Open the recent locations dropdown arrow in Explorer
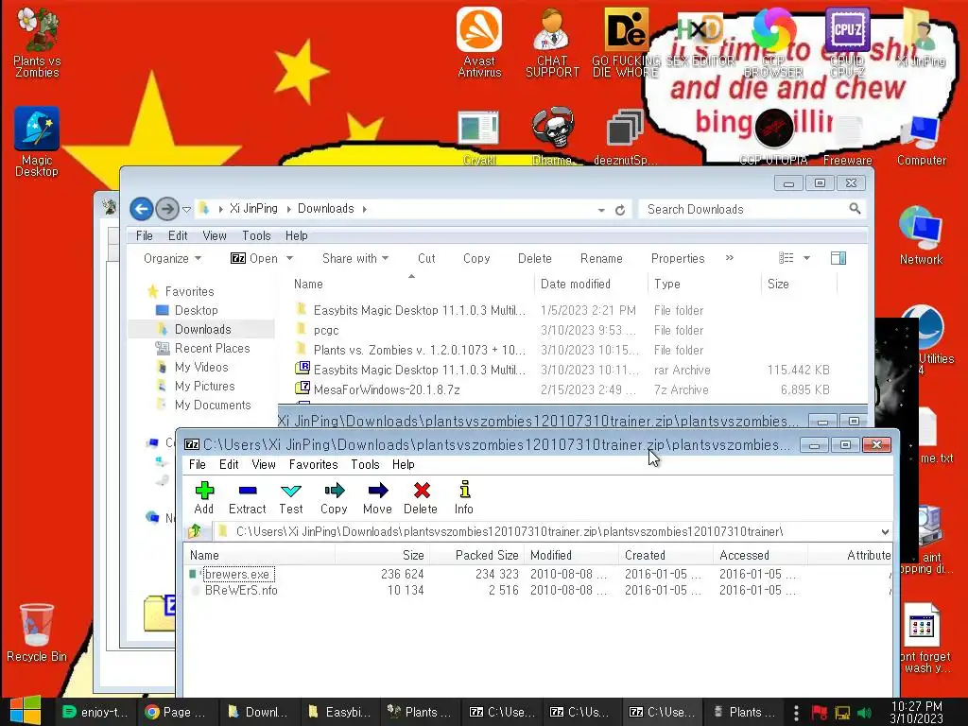The image size is (968, 726). pyautogui.click(x=186, y=210)
